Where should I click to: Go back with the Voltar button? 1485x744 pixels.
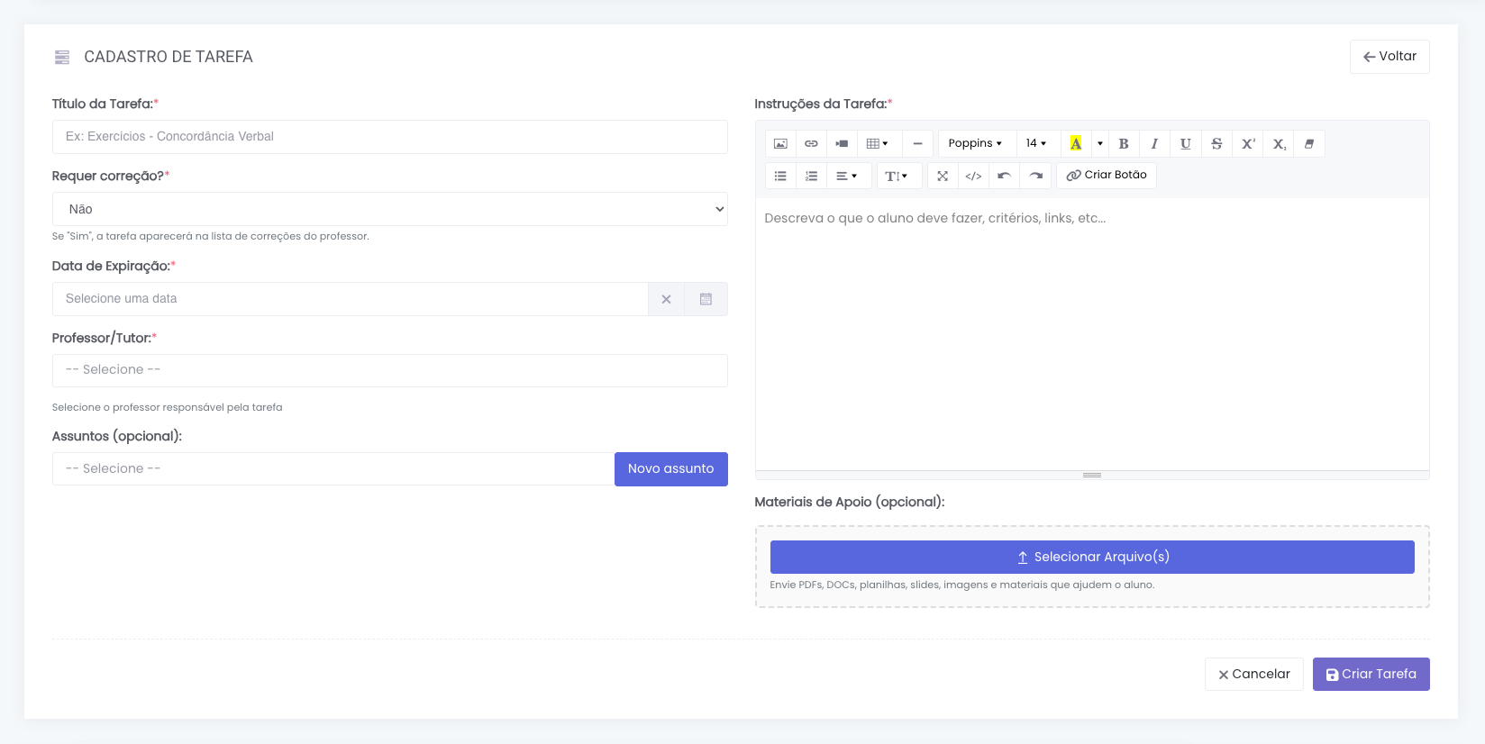pos(1389,57)
